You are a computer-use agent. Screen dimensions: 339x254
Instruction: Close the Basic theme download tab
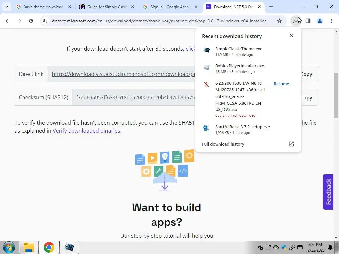pyautogui.click(x=70, y=7)
